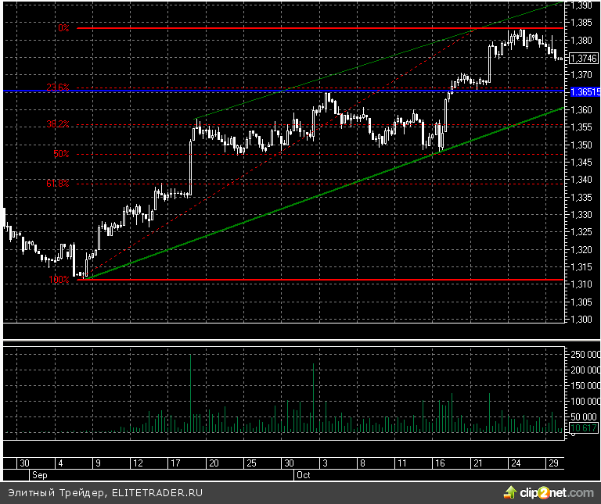Select the 61.8% Fibonacci level label

coord(58,184)
